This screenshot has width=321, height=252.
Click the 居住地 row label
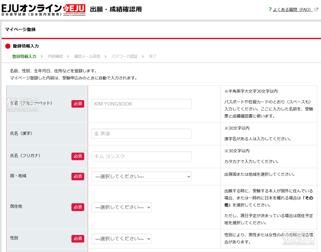16,206
